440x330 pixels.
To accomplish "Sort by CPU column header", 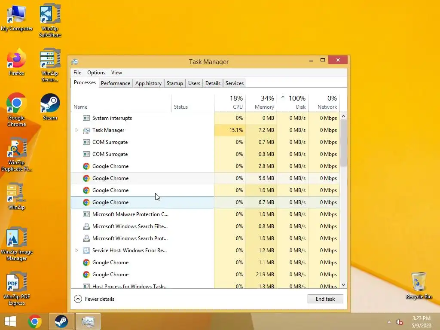I will (230, 103).
